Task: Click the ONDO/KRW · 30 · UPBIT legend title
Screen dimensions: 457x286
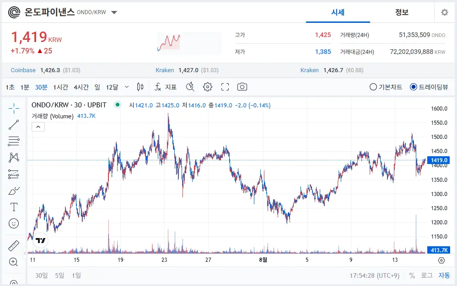Action: (69, 105)
